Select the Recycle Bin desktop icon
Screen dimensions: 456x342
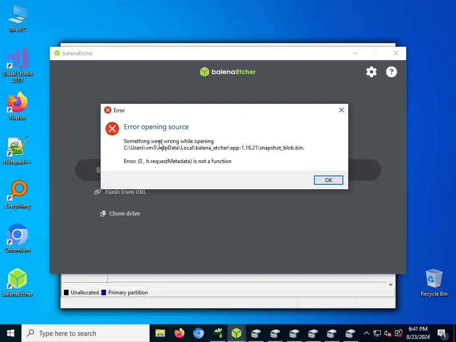(x=434, y=282)
